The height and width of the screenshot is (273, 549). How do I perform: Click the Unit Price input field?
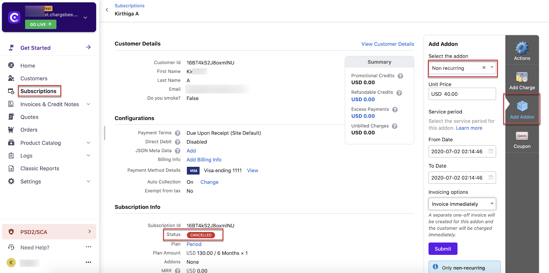462,94
